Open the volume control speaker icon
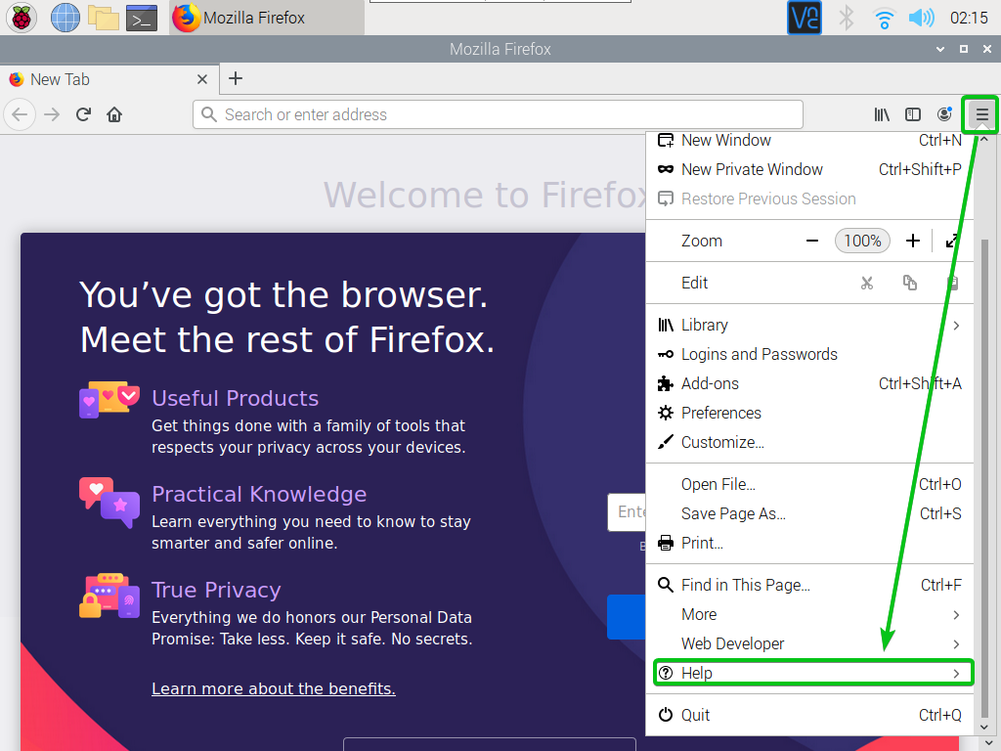Image resolution: width=1001 pixels, height=751 pixels. 921,18
